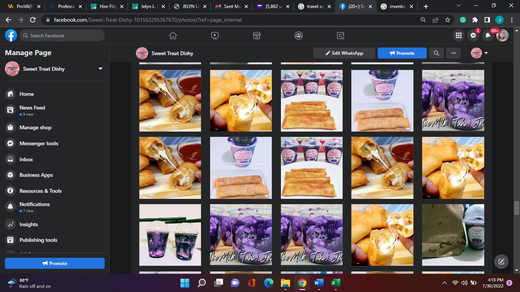Share this page using the address bar share icon
The width and height of the screenshot is (520, 292).
tap(435, 20)
